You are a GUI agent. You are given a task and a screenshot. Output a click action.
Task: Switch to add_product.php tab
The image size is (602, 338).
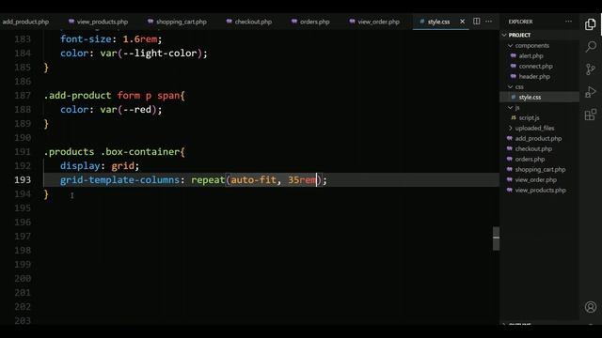(x=25, y=22)
